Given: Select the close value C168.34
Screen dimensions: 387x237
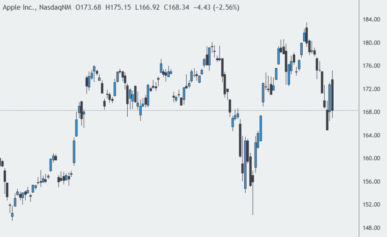Looking at the screenshot, I should [x=176, y=7].
